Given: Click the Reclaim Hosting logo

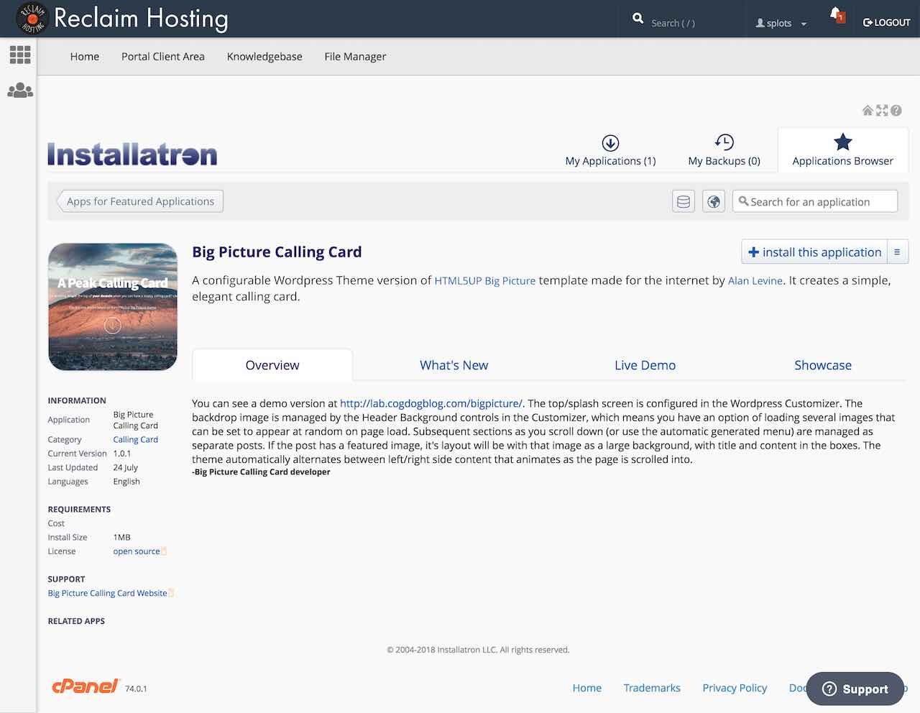Looking at the screenshot, I should coord(32,19).
